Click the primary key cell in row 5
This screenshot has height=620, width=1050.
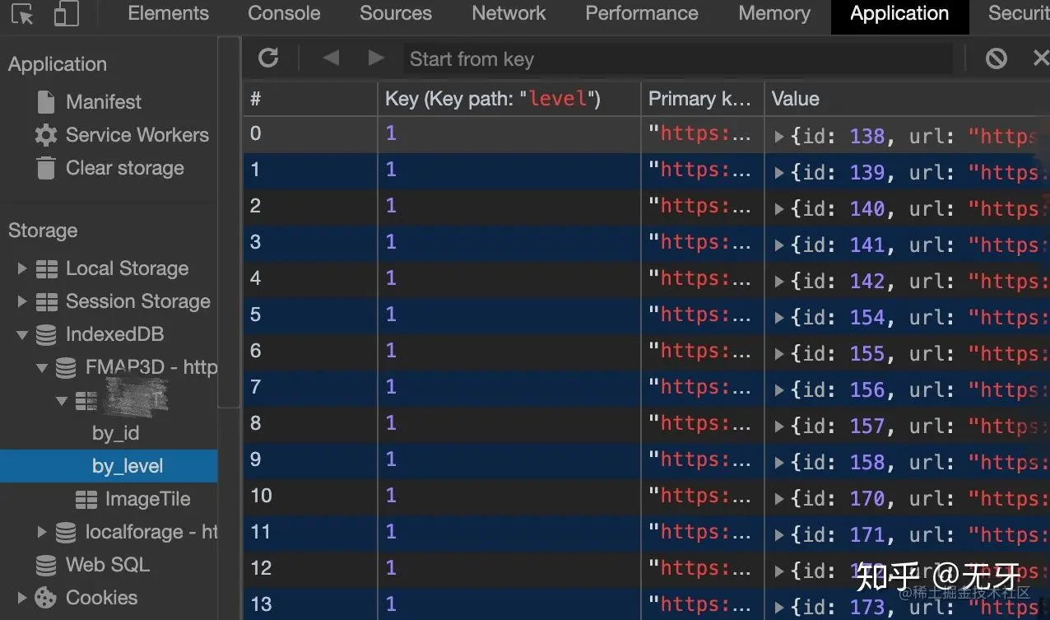[x=703, y=315]
